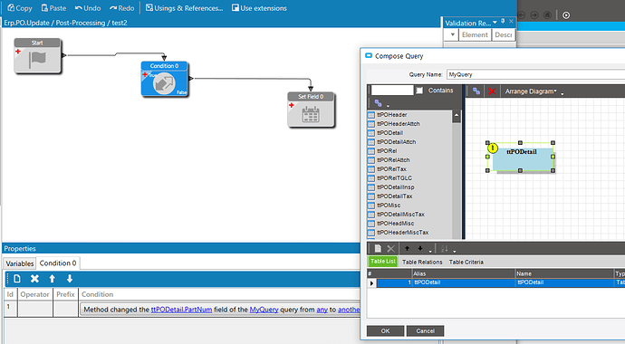The height and width of the screenshot is (344, 625).
Task: Click the Paste toolbar button
Action: click(x=53, y=8)
